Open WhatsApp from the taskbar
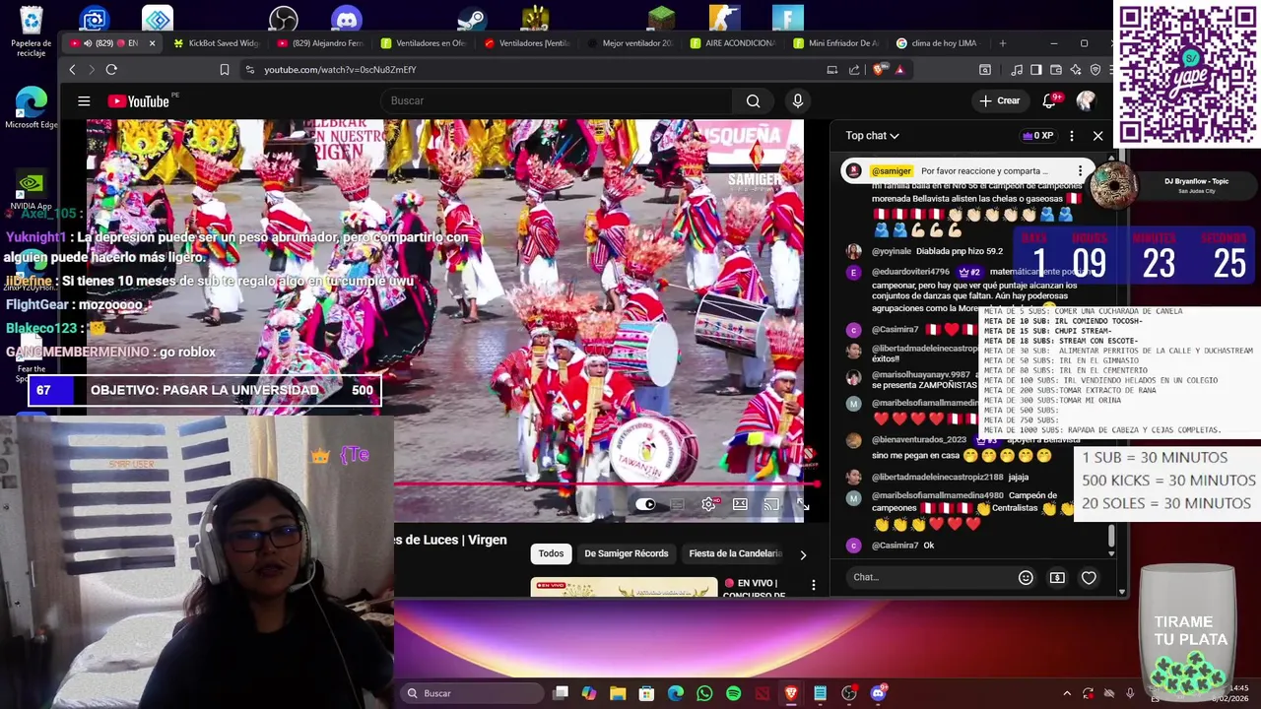1261x709 pixels. 704,693
